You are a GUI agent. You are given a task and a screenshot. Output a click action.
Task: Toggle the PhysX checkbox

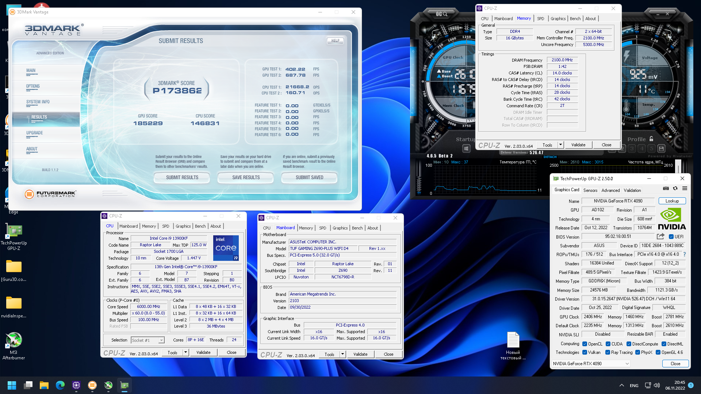tap(638, 352)
